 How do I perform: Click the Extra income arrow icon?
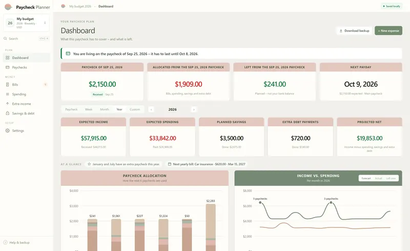(7, 104)
